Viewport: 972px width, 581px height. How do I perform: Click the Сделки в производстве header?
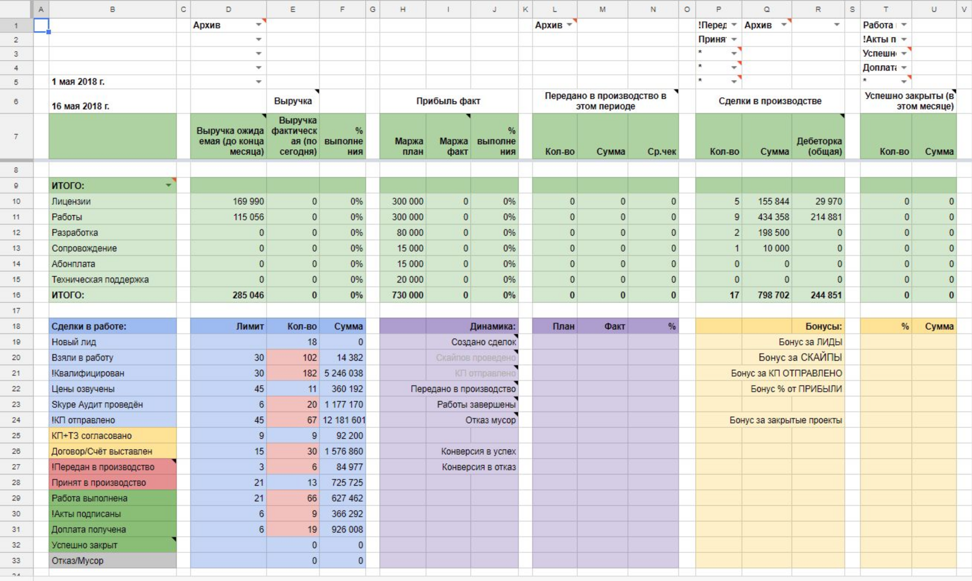point(770,101)
